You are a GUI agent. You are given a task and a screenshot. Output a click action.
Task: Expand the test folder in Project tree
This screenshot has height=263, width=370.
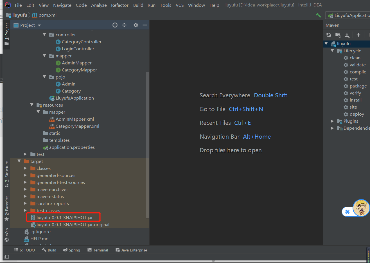(25, 154)
